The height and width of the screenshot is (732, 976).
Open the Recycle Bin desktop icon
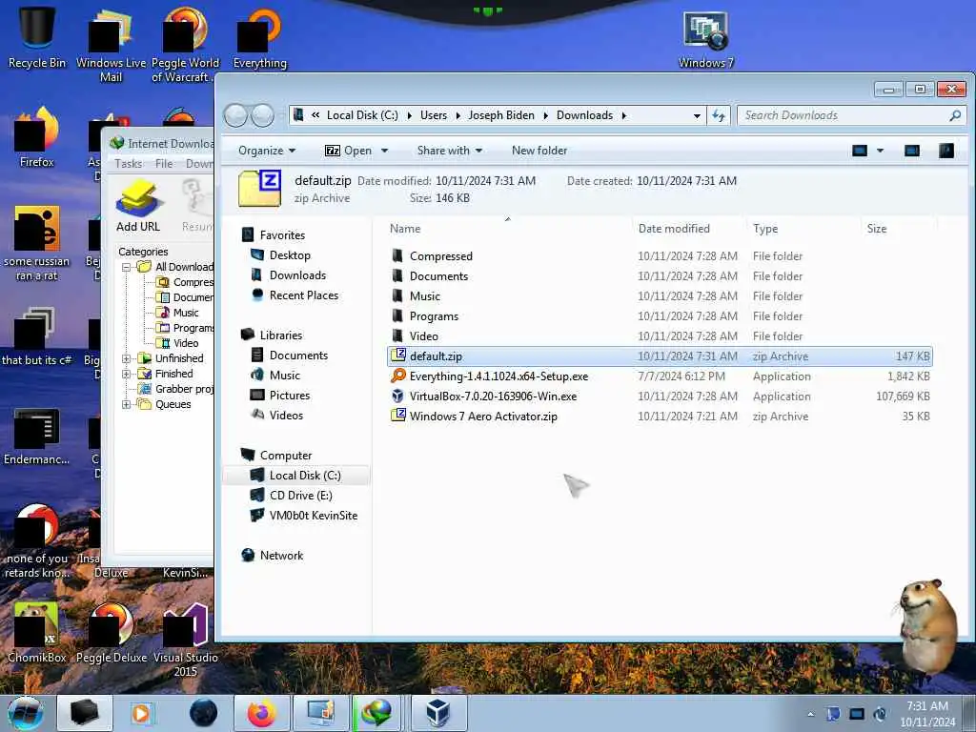(x=37, y=37)
